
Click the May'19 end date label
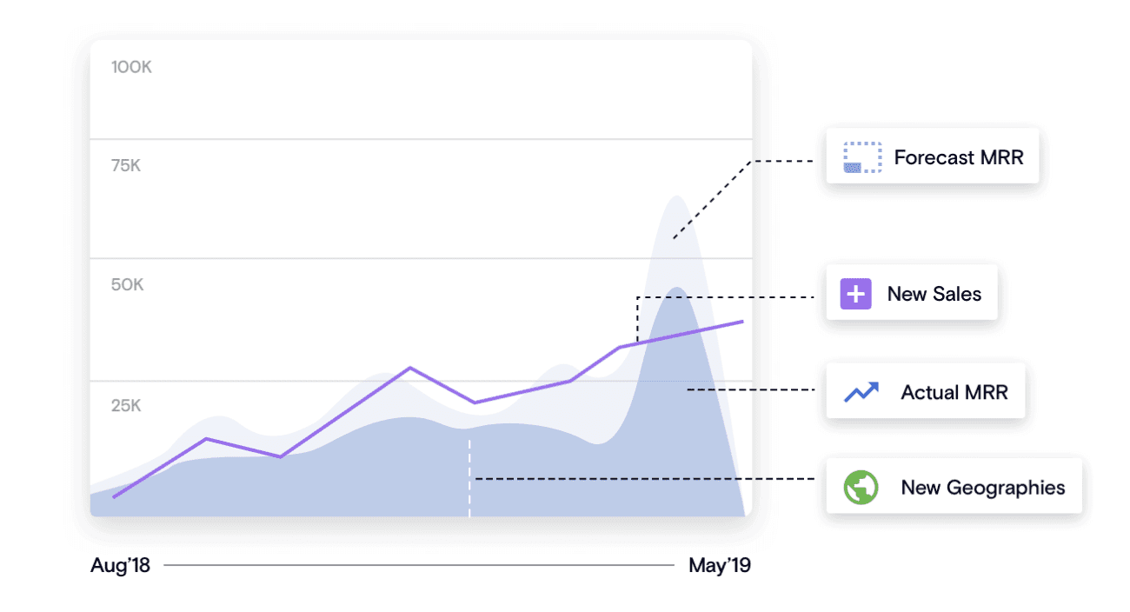pyautogui.click(x=719, y=566)
